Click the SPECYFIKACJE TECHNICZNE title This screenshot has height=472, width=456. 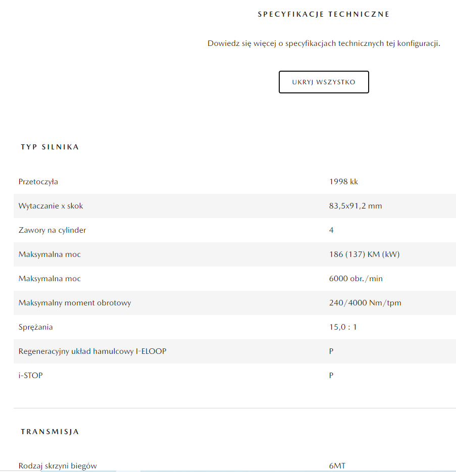pyautogui.click(x=324, y=14)
